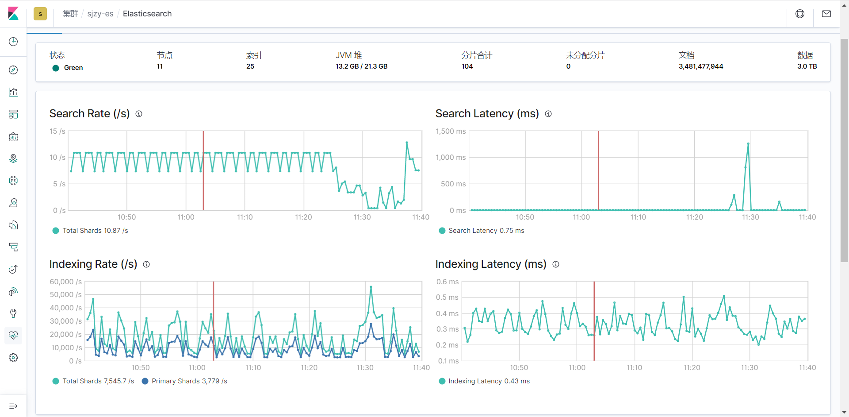This screenshot has width=849, height=417.
Task: Open the Dashboard app
Action: point(13,114)
